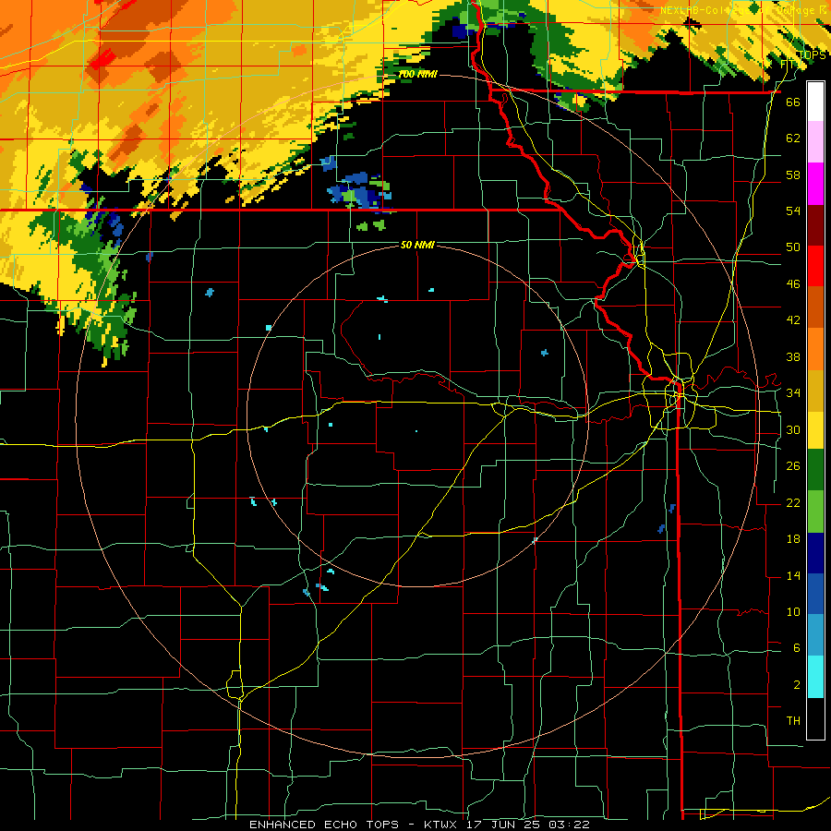Image resolution: width=831 pixels, height=831 pixels.
Task: Click the light pink legend swatch
Action: point(815,142)
